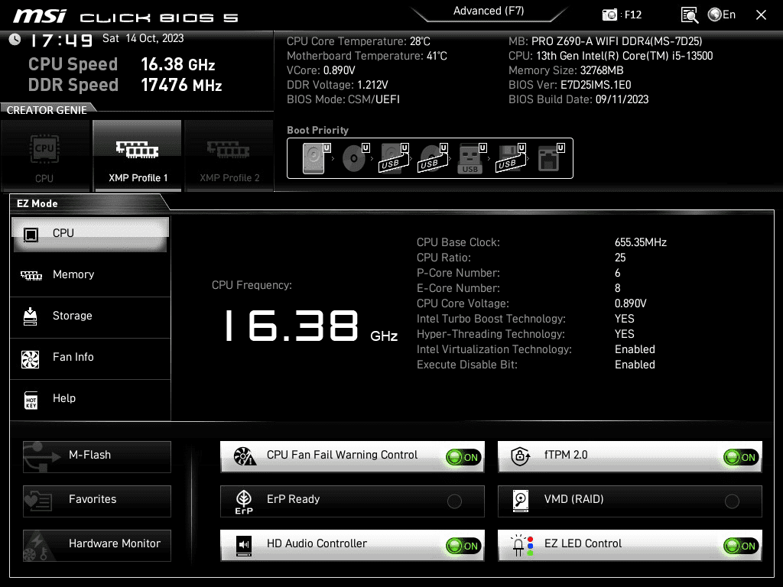This screenshot has height=587, width=783.
Task: Click the HD Audio speaker icon
Action: 244,546
